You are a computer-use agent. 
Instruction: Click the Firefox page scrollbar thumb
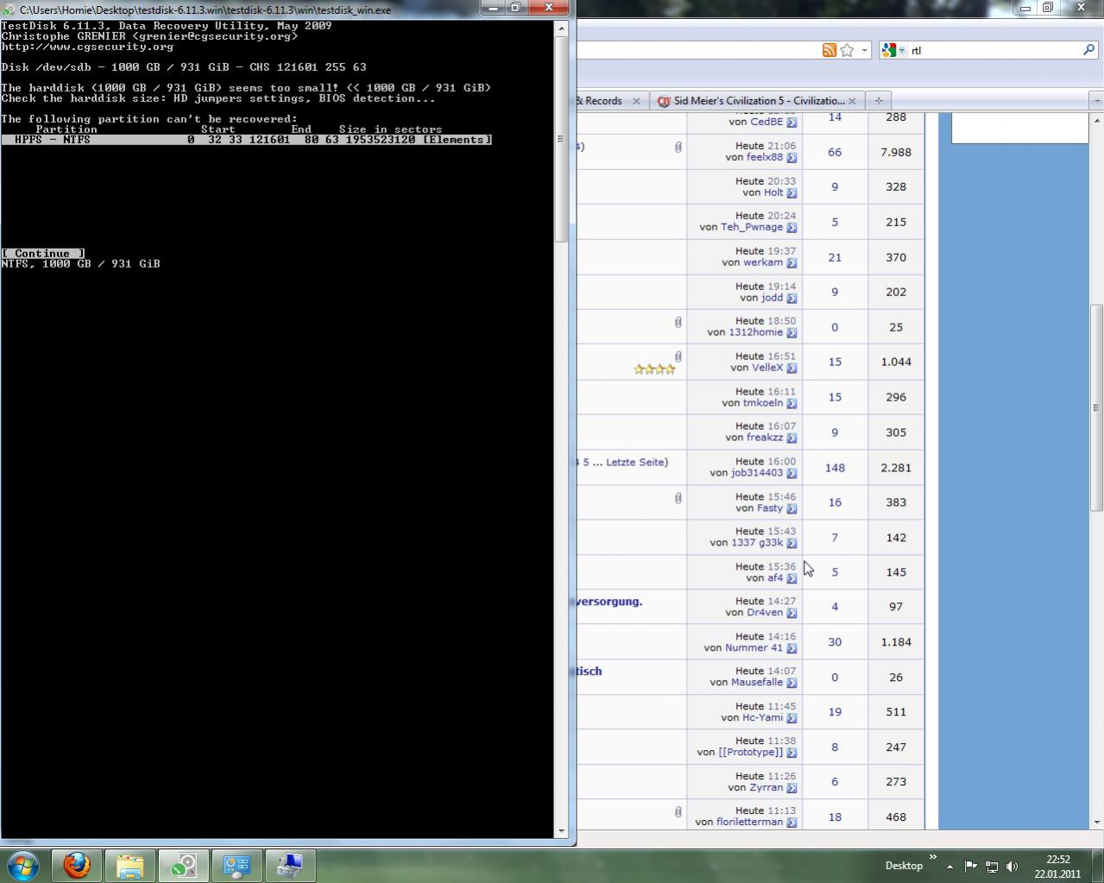coord(1097,409)
